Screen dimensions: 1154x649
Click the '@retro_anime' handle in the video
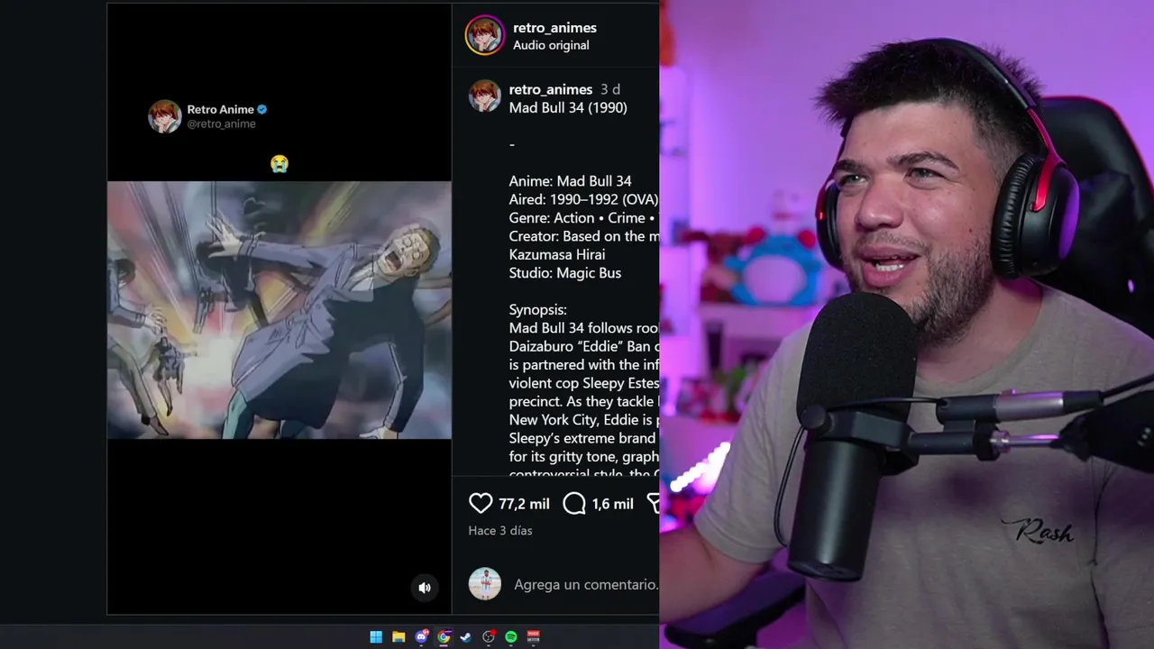[x=222, y=123]
